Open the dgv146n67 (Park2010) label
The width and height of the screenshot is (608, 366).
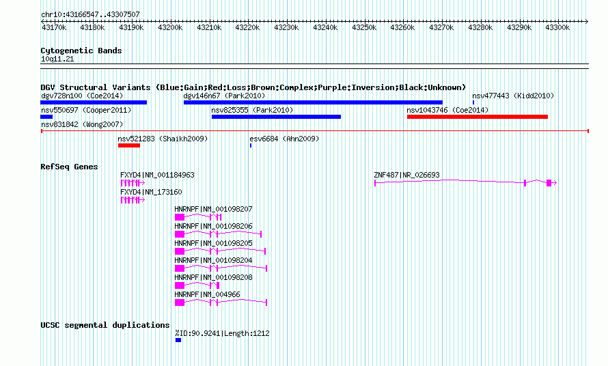[224, 96]
